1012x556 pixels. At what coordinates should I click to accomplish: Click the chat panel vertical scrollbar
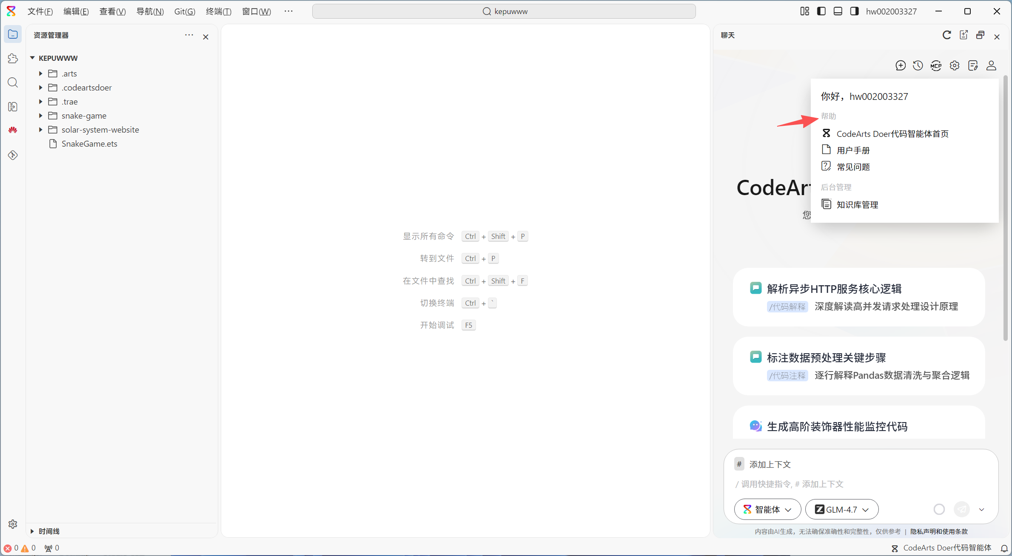pos(1005,208)
